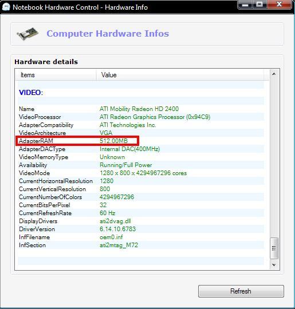
Task: Click the Value column header
Action: [180, 75]
